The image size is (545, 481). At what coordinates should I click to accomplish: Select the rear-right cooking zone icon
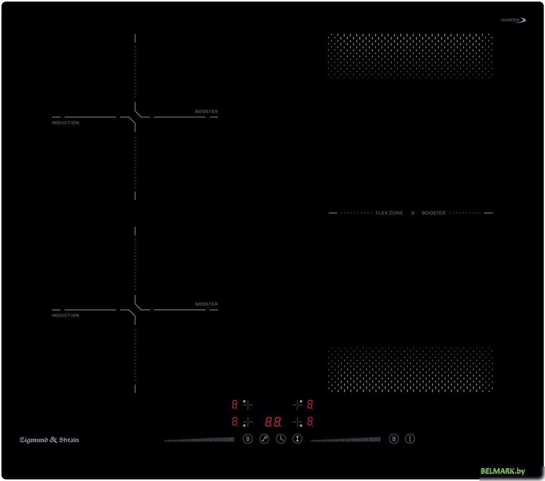[297, 404]
